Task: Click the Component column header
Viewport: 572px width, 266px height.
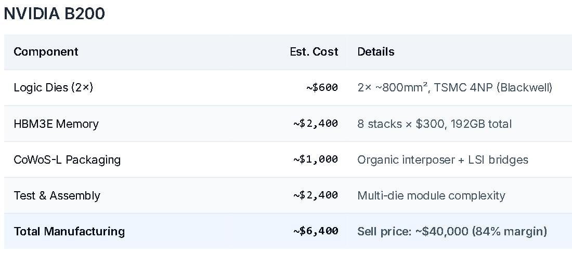Action: click(46, 52)
